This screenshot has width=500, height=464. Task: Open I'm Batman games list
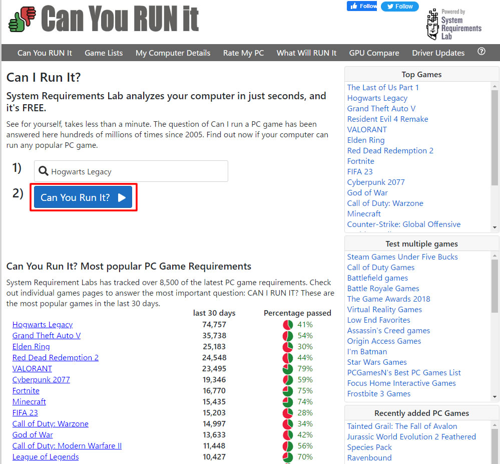tap(367, 352)
